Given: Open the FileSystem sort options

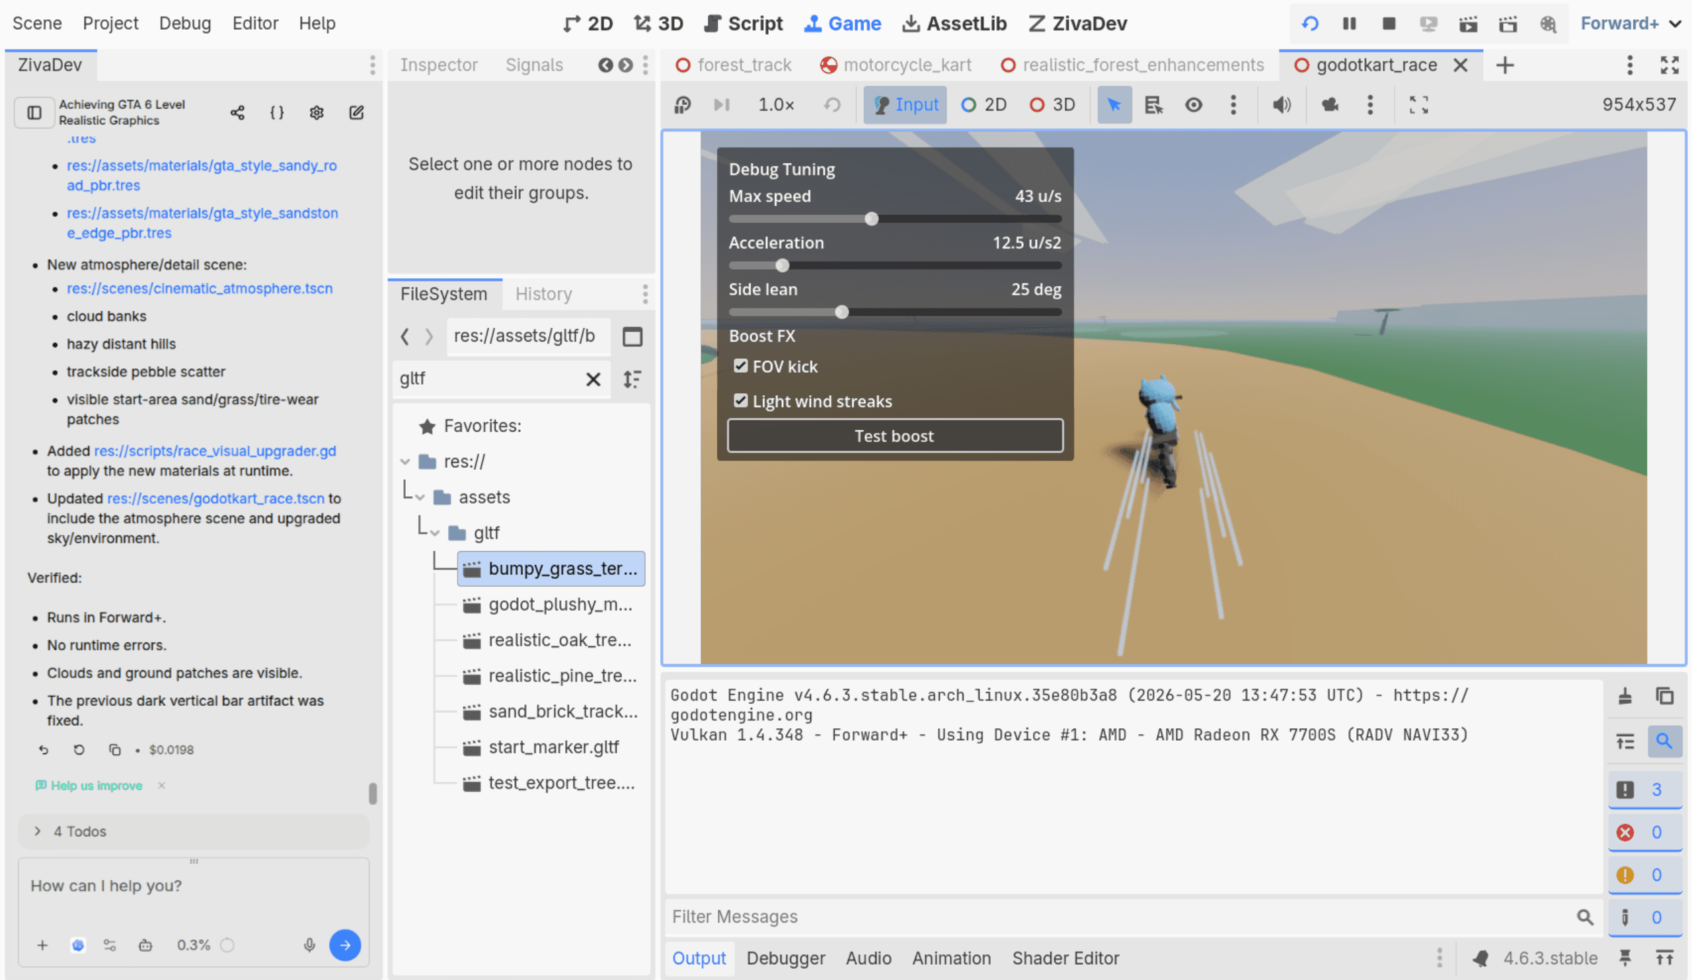Looking at the screenshot, I should pos(632,379).
